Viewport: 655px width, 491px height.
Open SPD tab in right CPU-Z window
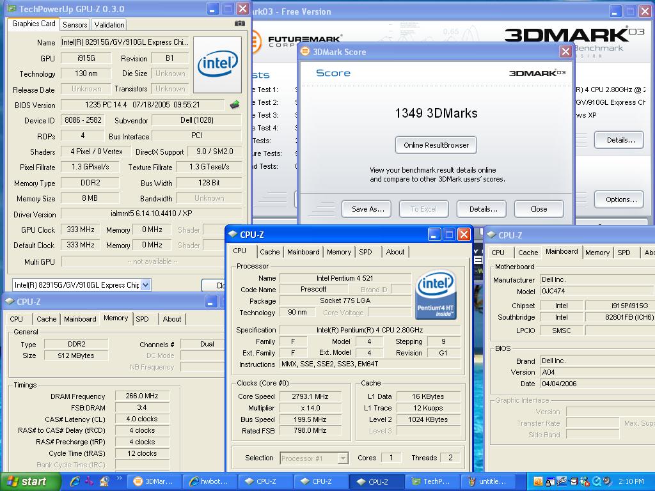(x=624, y=253)
